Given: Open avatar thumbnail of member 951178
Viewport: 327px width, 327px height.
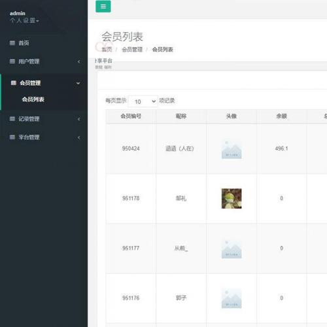Looking at the screenshot, I should [232, 198].
